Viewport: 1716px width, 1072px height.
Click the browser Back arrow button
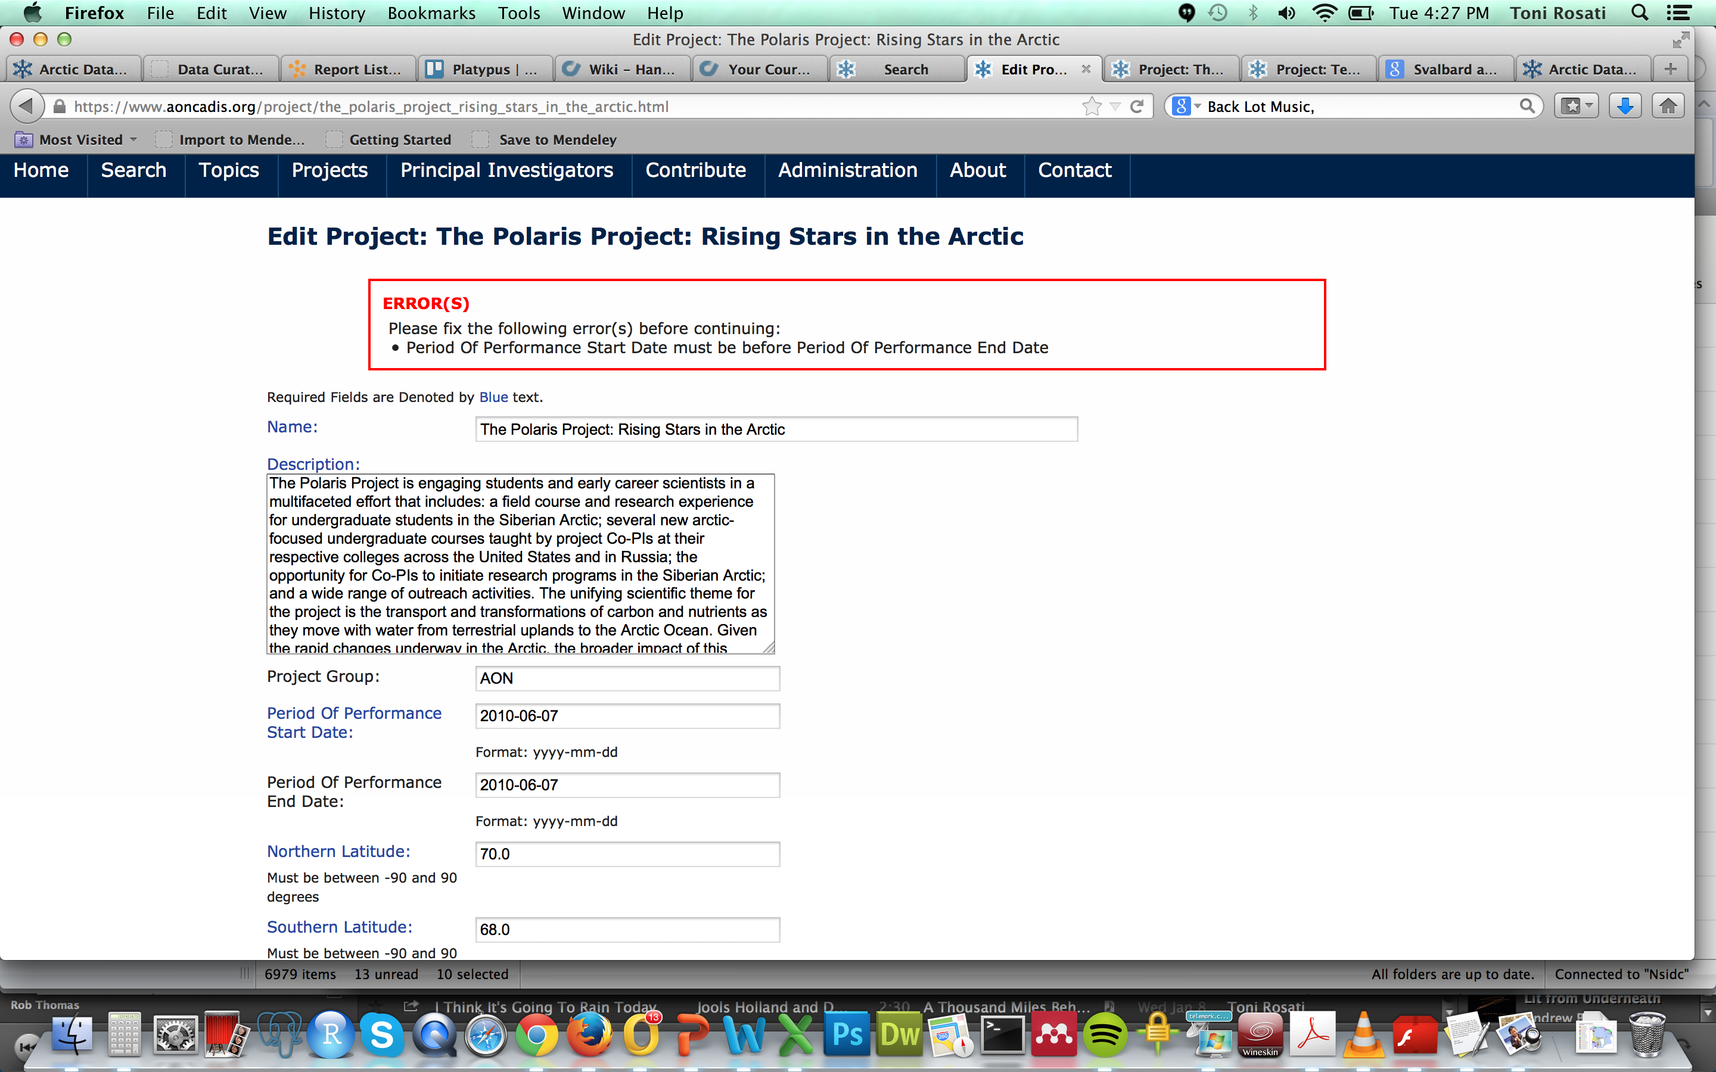(26, 107)
